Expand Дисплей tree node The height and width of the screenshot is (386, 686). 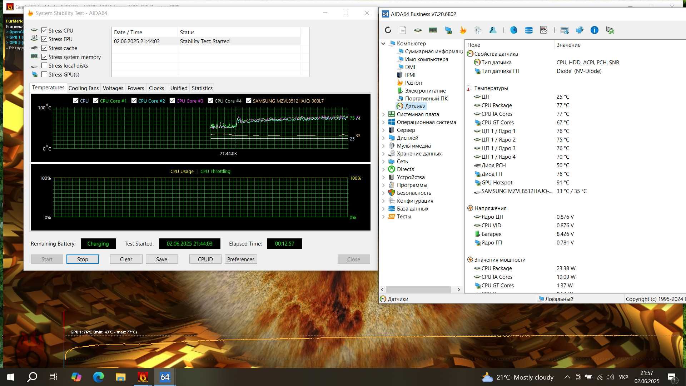point(383,138)
